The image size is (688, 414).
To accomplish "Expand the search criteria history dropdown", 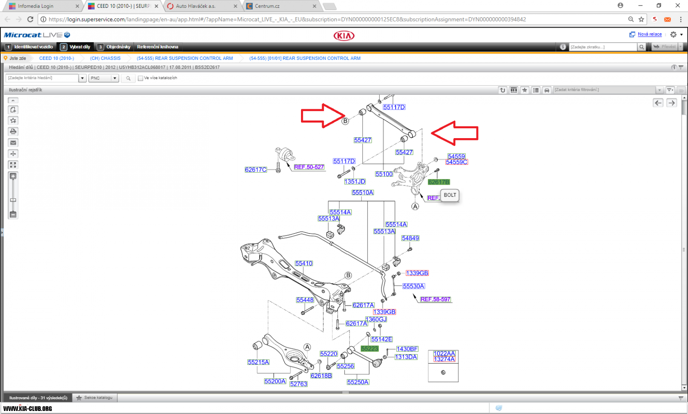I will coord(83,78).
